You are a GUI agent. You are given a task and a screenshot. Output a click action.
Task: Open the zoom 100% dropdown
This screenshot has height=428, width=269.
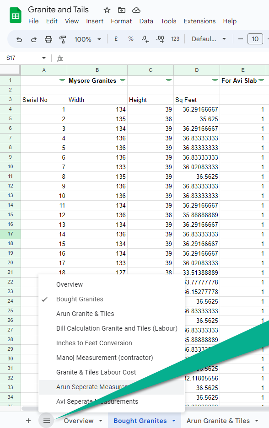point(88,39)
